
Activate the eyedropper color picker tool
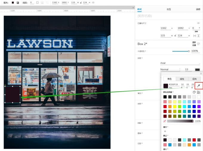pos(199,86)
